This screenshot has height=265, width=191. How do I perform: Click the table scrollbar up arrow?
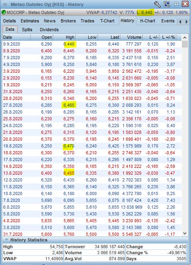click(x=185, y=38)
